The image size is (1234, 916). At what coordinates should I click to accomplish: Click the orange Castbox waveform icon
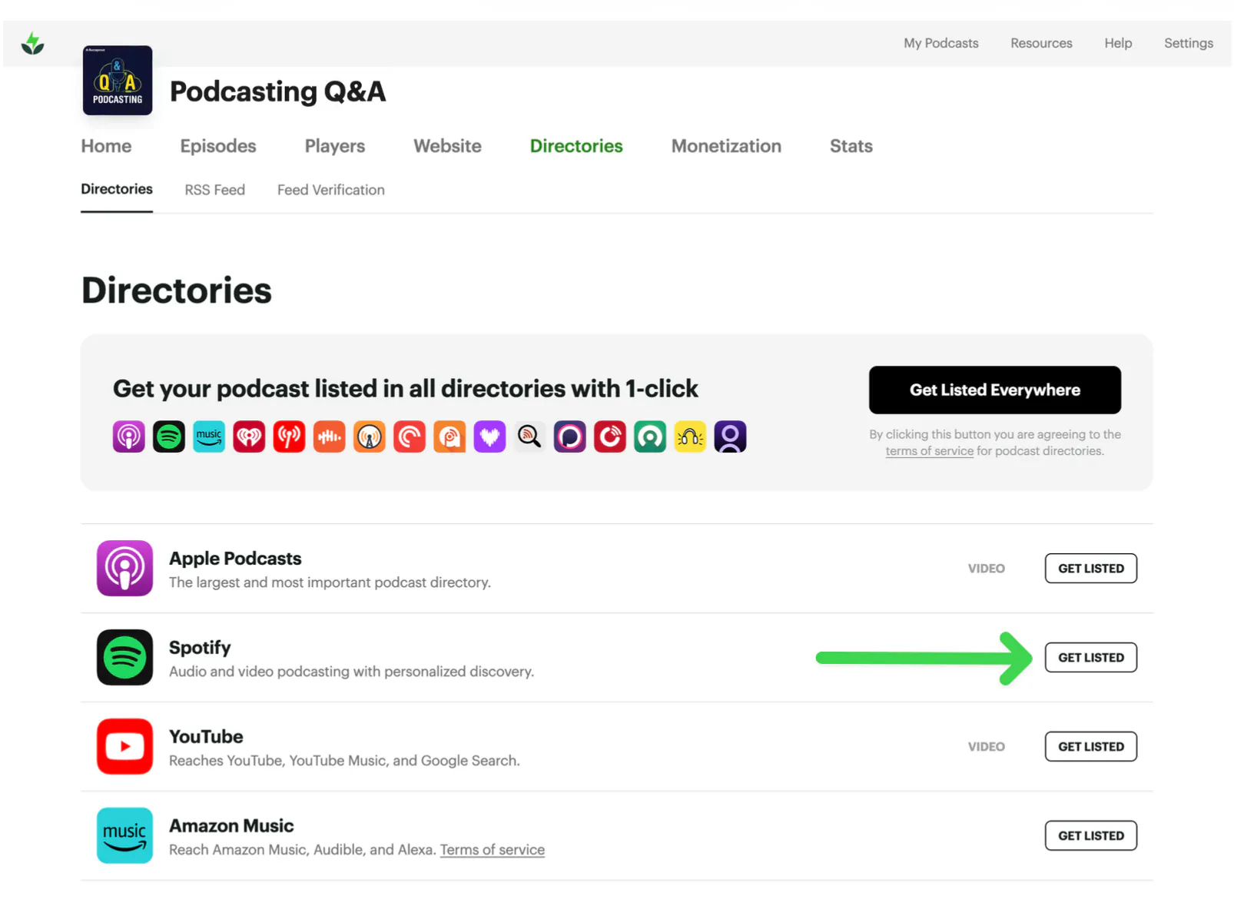[x=330, y=436]
